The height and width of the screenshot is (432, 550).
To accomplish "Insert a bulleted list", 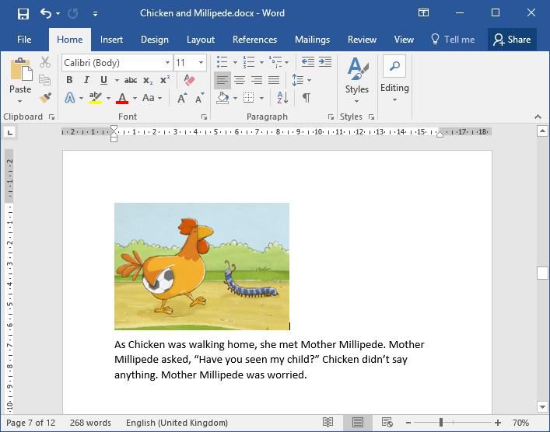I will (x=222, y=62).
